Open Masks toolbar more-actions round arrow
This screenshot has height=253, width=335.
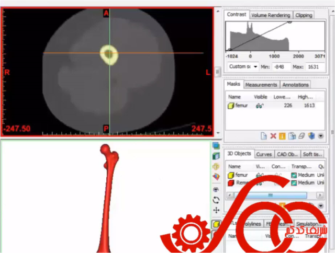click(x=321, y=136)
